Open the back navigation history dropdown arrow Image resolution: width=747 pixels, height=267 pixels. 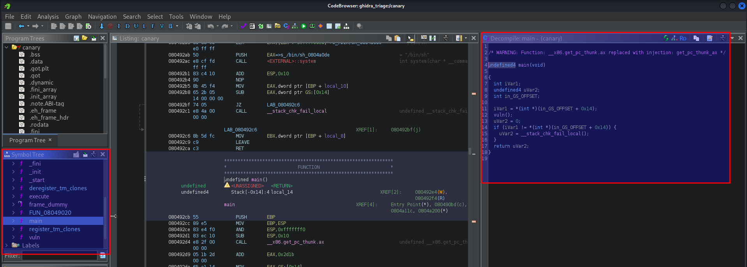click(28, 26)
